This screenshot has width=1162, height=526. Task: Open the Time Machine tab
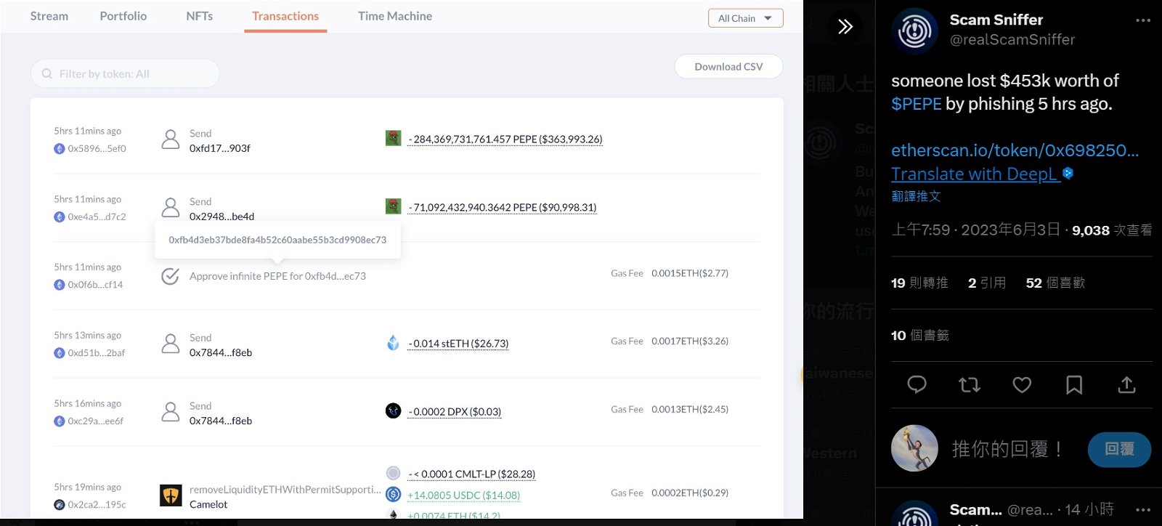(395, 16)
